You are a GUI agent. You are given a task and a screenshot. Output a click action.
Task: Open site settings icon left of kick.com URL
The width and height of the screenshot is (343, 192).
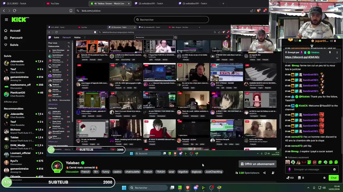pos(78,11)
